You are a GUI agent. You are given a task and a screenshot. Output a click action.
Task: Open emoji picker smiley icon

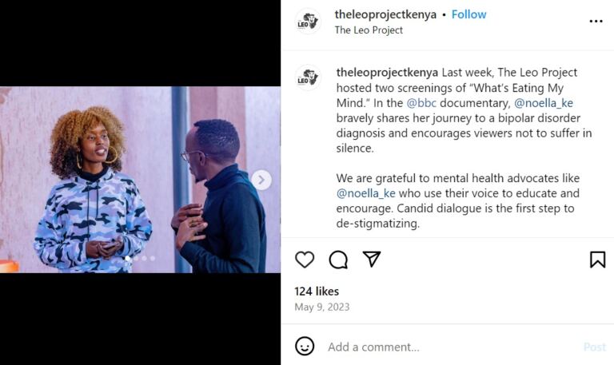click(305, 347)
